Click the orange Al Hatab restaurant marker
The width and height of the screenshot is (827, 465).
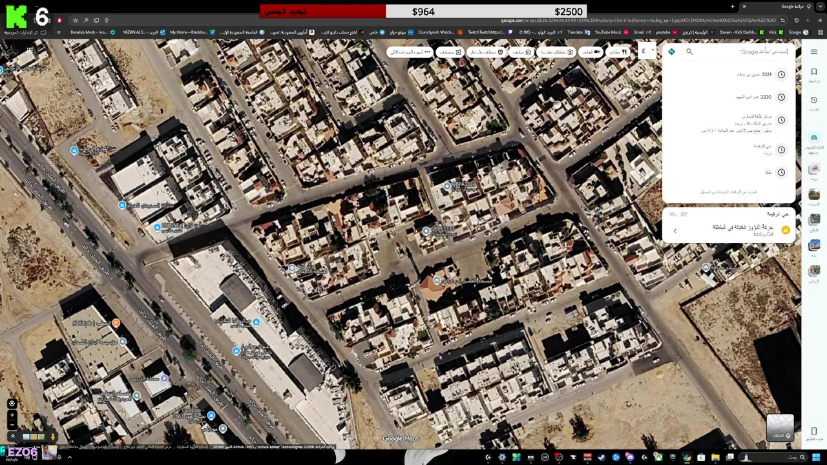116,322
